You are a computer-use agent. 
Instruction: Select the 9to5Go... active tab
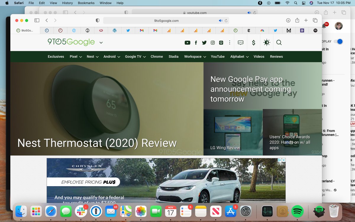[x=25, y=30]
